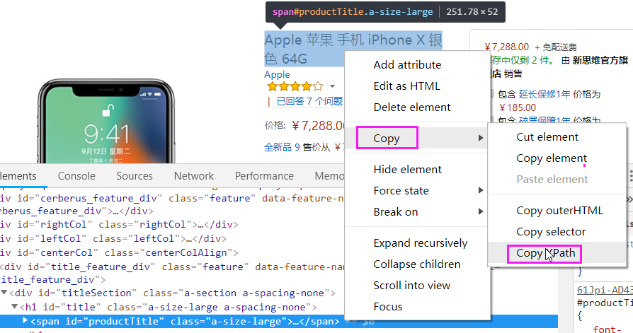Click the 全新品 9 offers link
The image size is (633, 333).
[282, 147]
